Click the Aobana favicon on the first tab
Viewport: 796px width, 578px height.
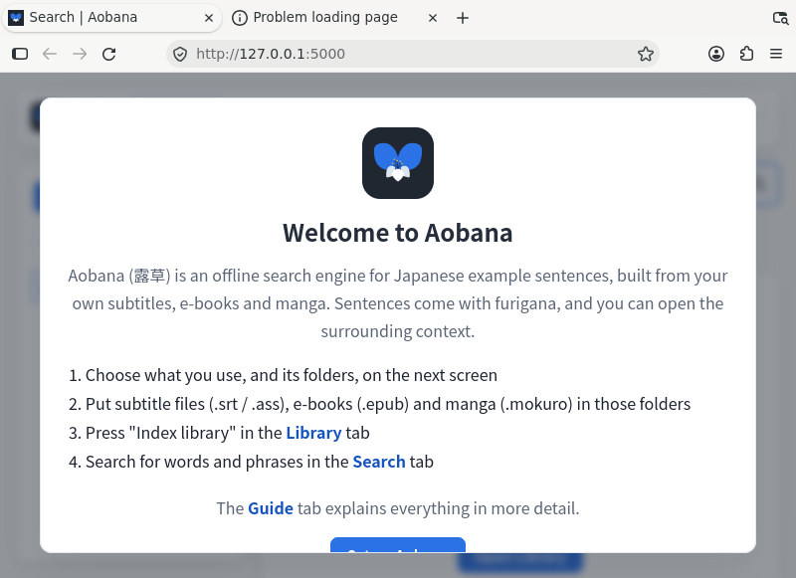[16, 18]
